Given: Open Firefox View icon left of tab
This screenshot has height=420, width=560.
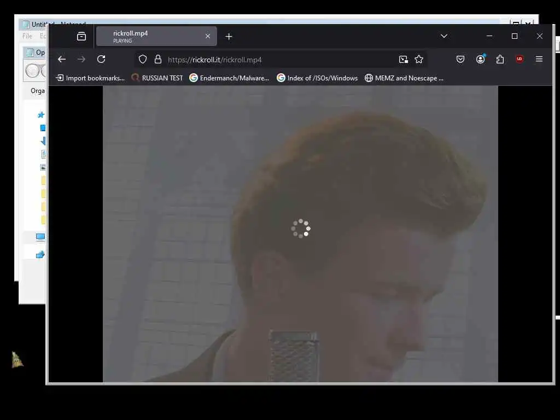Looking at the screenshot, I should point(81,36).
